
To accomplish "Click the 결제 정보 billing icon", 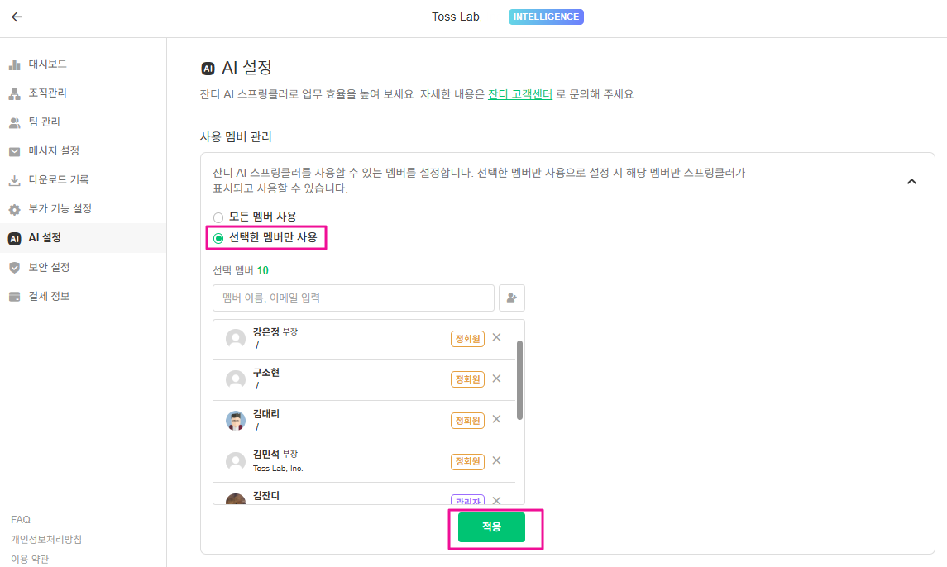I will (x=14, y=297).
